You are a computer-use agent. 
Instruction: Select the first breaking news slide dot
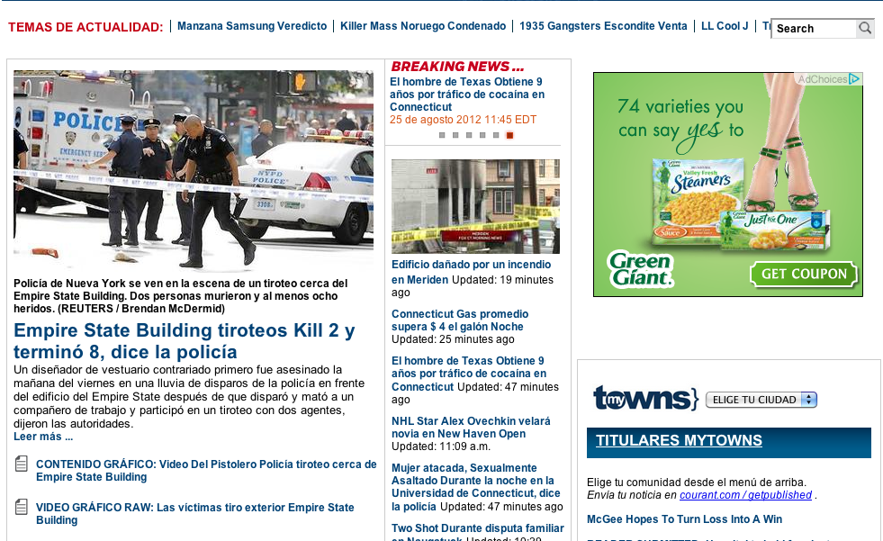[442, 135]
